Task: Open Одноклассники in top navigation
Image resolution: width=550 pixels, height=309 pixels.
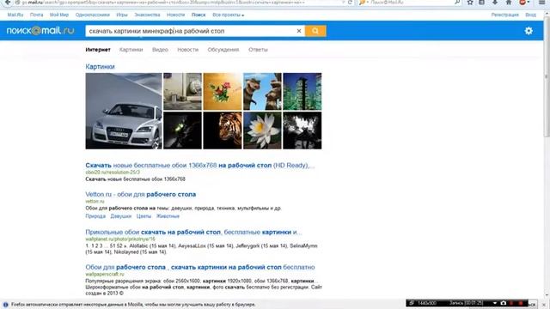Action: [x=93, y=15]
